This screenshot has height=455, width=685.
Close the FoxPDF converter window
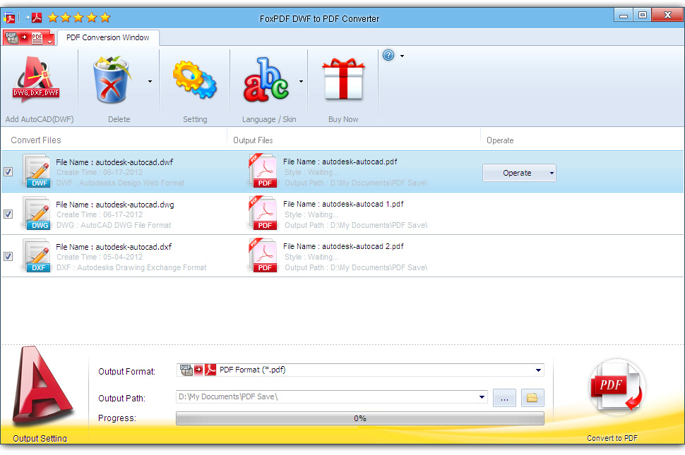coord(667,16)
